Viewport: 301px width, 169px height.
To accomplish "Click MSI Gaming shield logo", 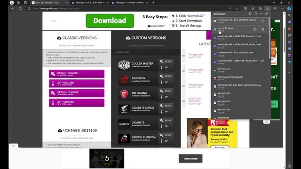I will [124, 94].
